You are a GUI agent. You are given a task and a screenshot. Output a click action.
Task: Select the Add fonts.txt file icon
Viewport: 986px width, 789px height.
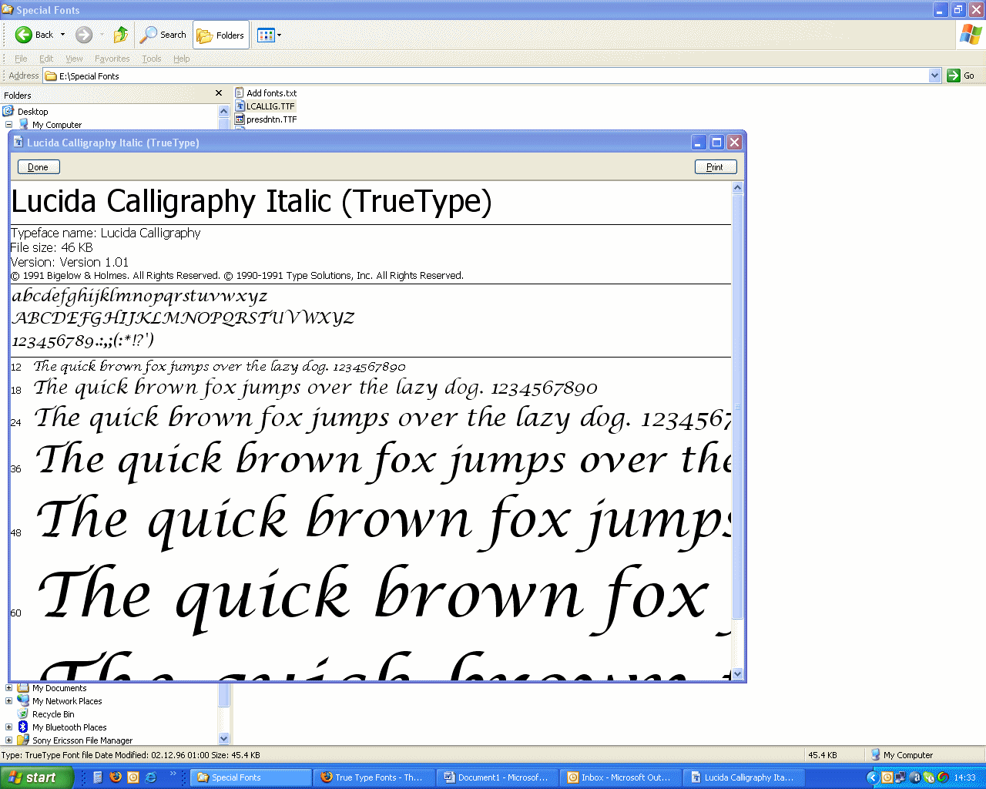[x=240, y=92]
